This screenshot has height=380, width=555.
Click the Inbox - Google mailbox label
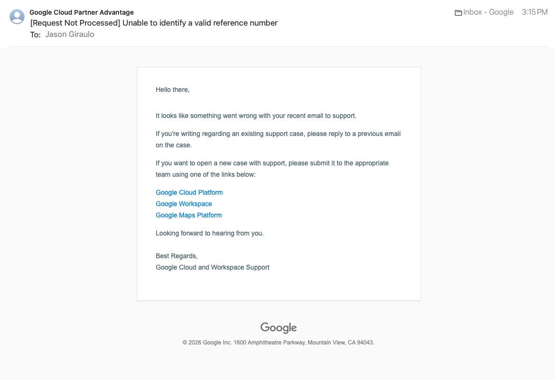488,12
